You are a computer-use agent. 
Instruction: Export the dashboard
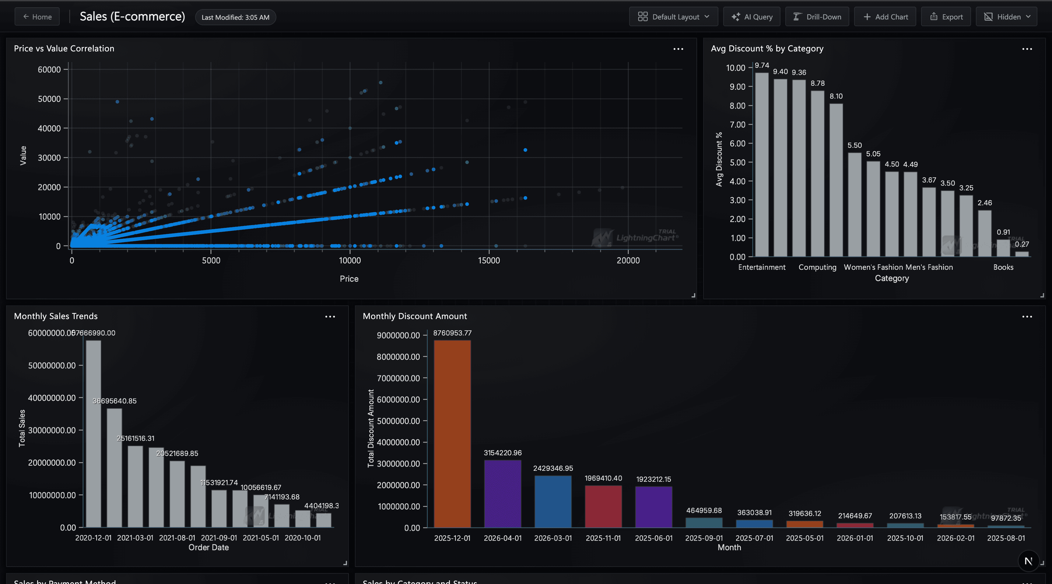point(946,17)
